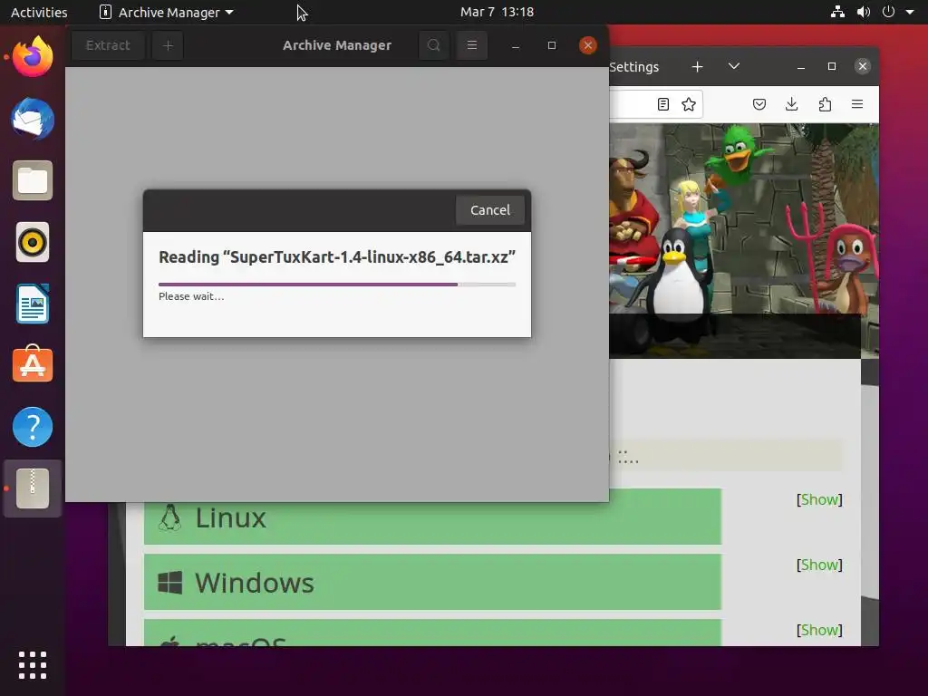The image size is (928, 696).
Task: Launch Firefox from the dock
Action: [x=33, y=56]
